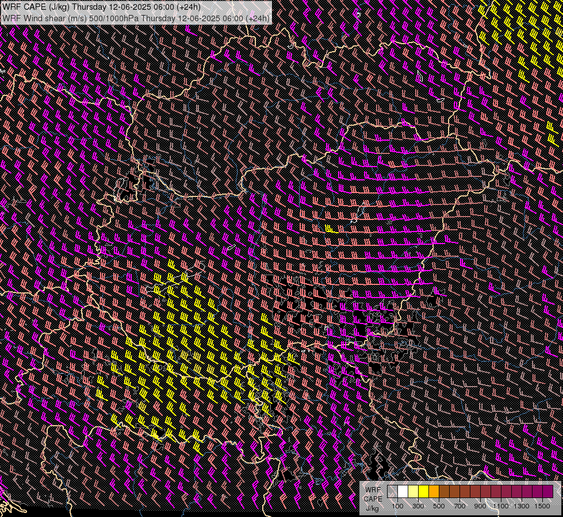Click the WRF Wind shear title line
The height and width of the screenshot is (517, 563).
[x=136, y=18]
